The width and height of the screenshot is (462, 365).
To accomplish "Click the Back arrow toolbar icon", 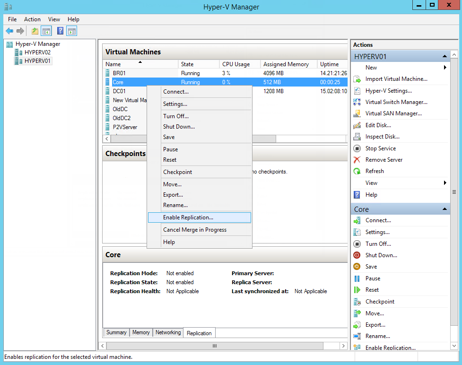I will (x=9, y=31).
